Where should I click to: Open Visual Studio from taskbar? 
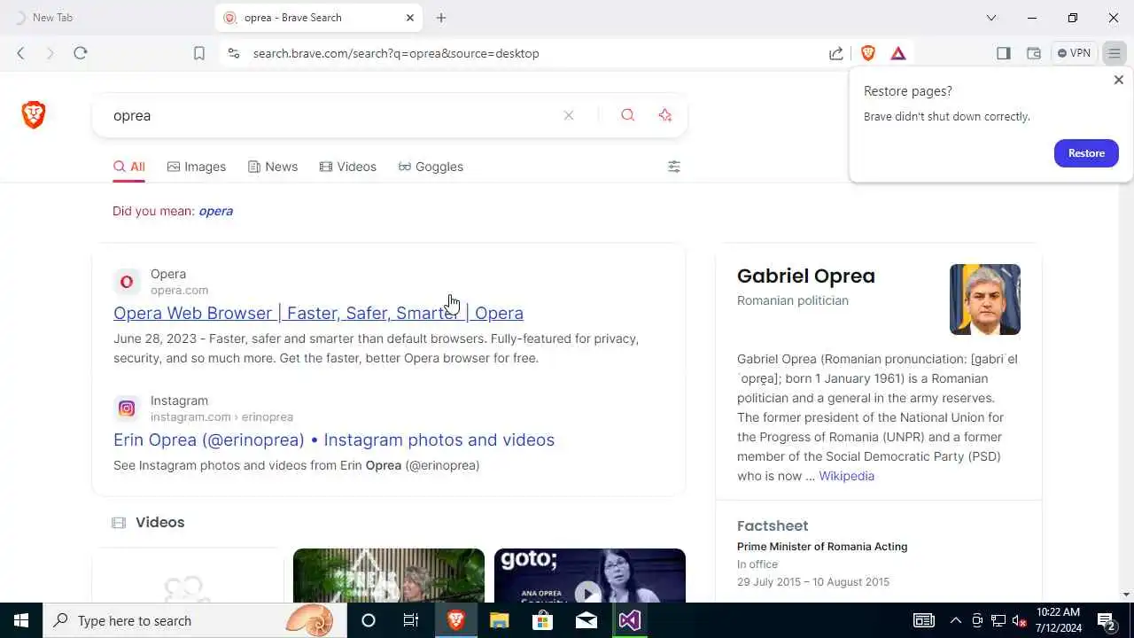[629, 620]
